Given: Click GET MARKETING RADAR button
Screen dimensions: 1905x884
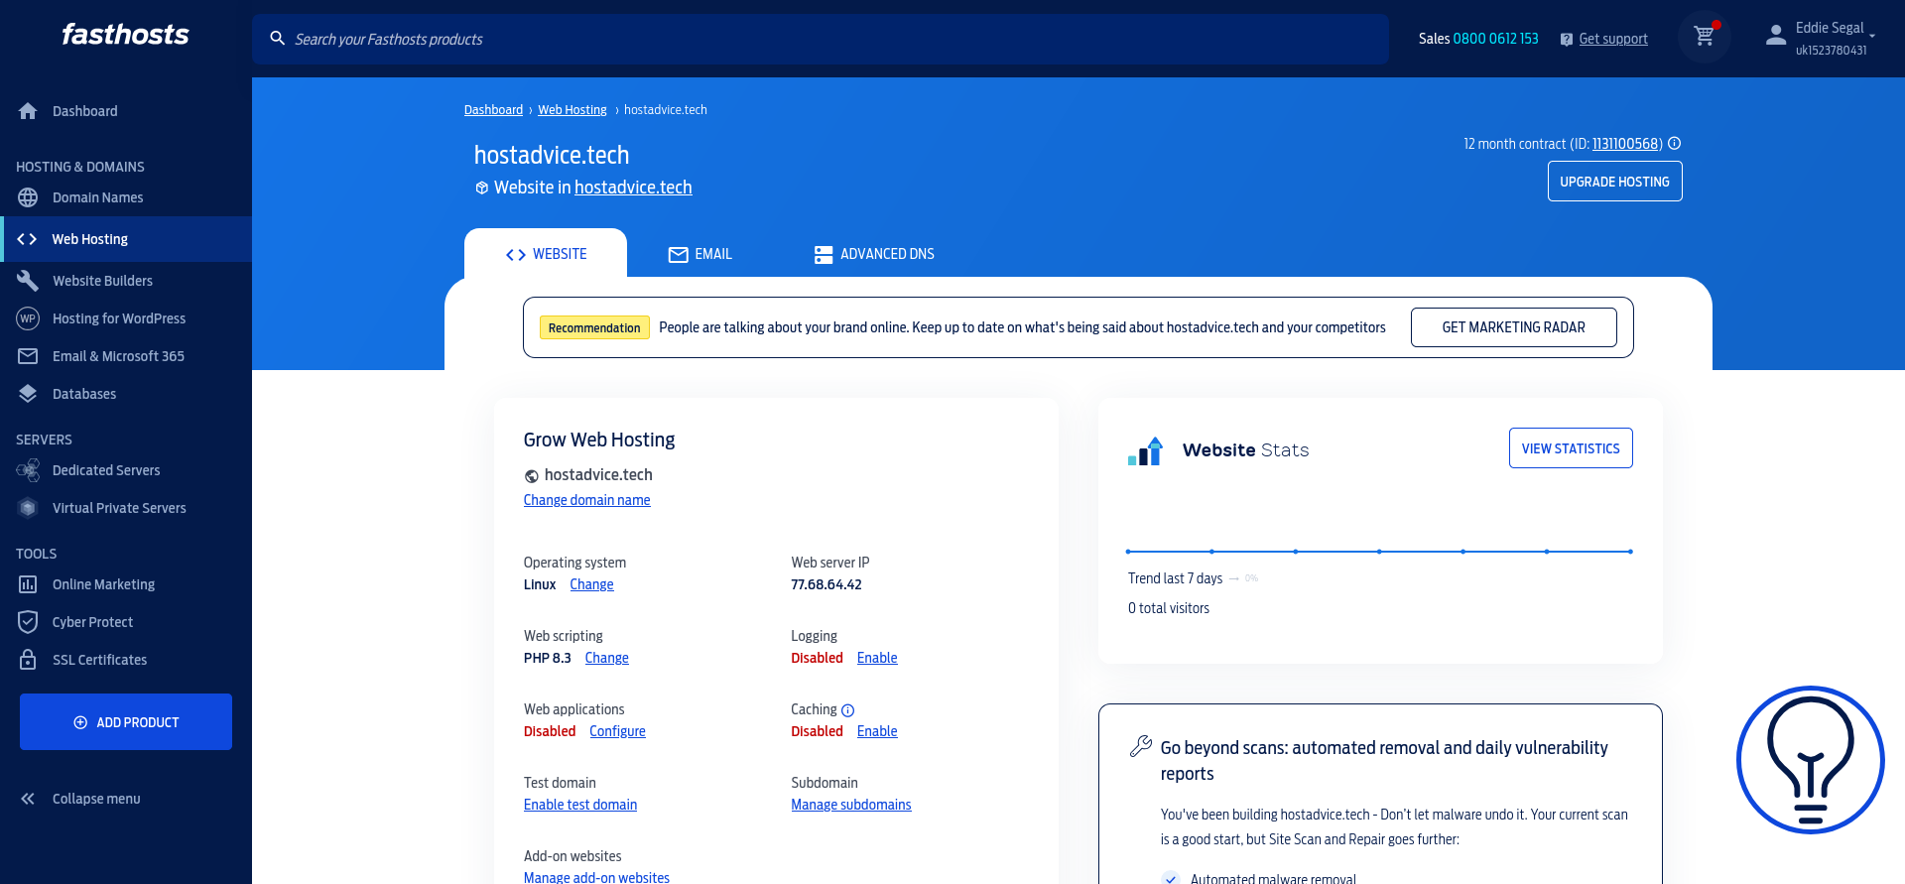Looking at the screenshot, I should click(1513, 327).
